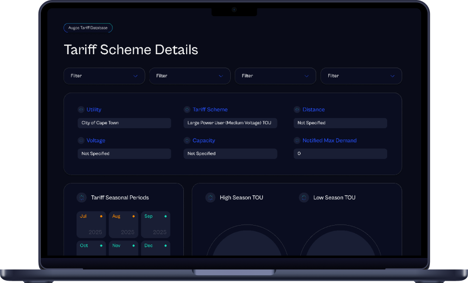The height and width of the screenshot is (283, 468).
Task: Select the City of Cape Town field
Action: [124, 123]
